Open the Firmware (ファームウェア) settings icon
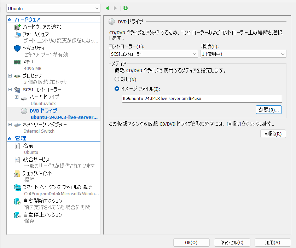The width and height of the screenshot is (296, 248). 18,35
